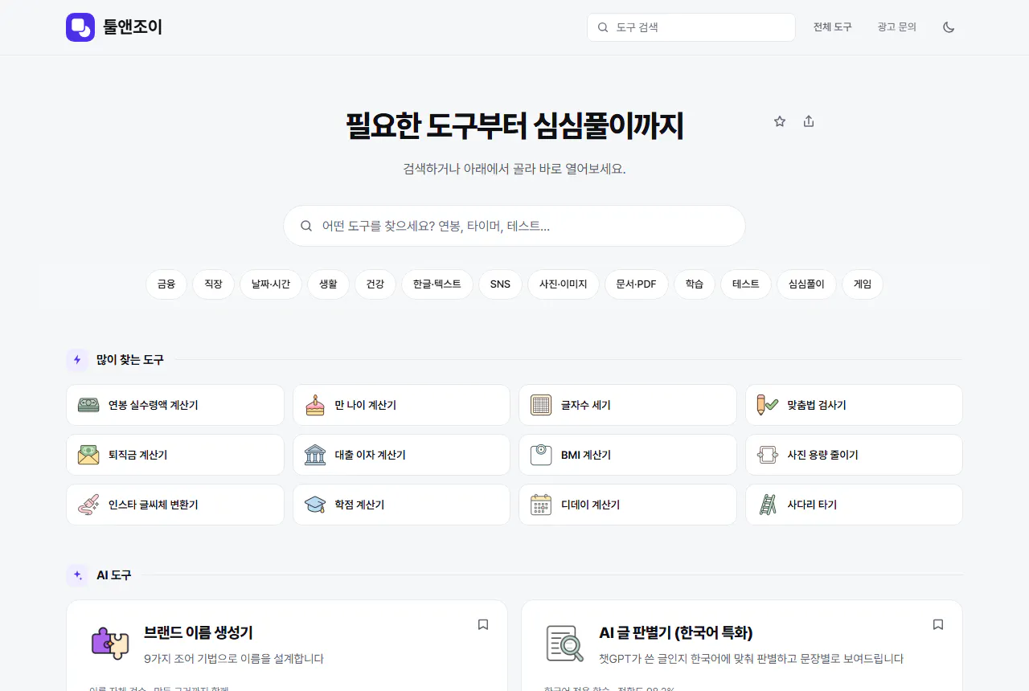Viewport: 1029px width, 691px height.
Task: Focus the 어떤 도구를 찾으세요 search field
Action: pyautogui.click(x=514, y=226)
